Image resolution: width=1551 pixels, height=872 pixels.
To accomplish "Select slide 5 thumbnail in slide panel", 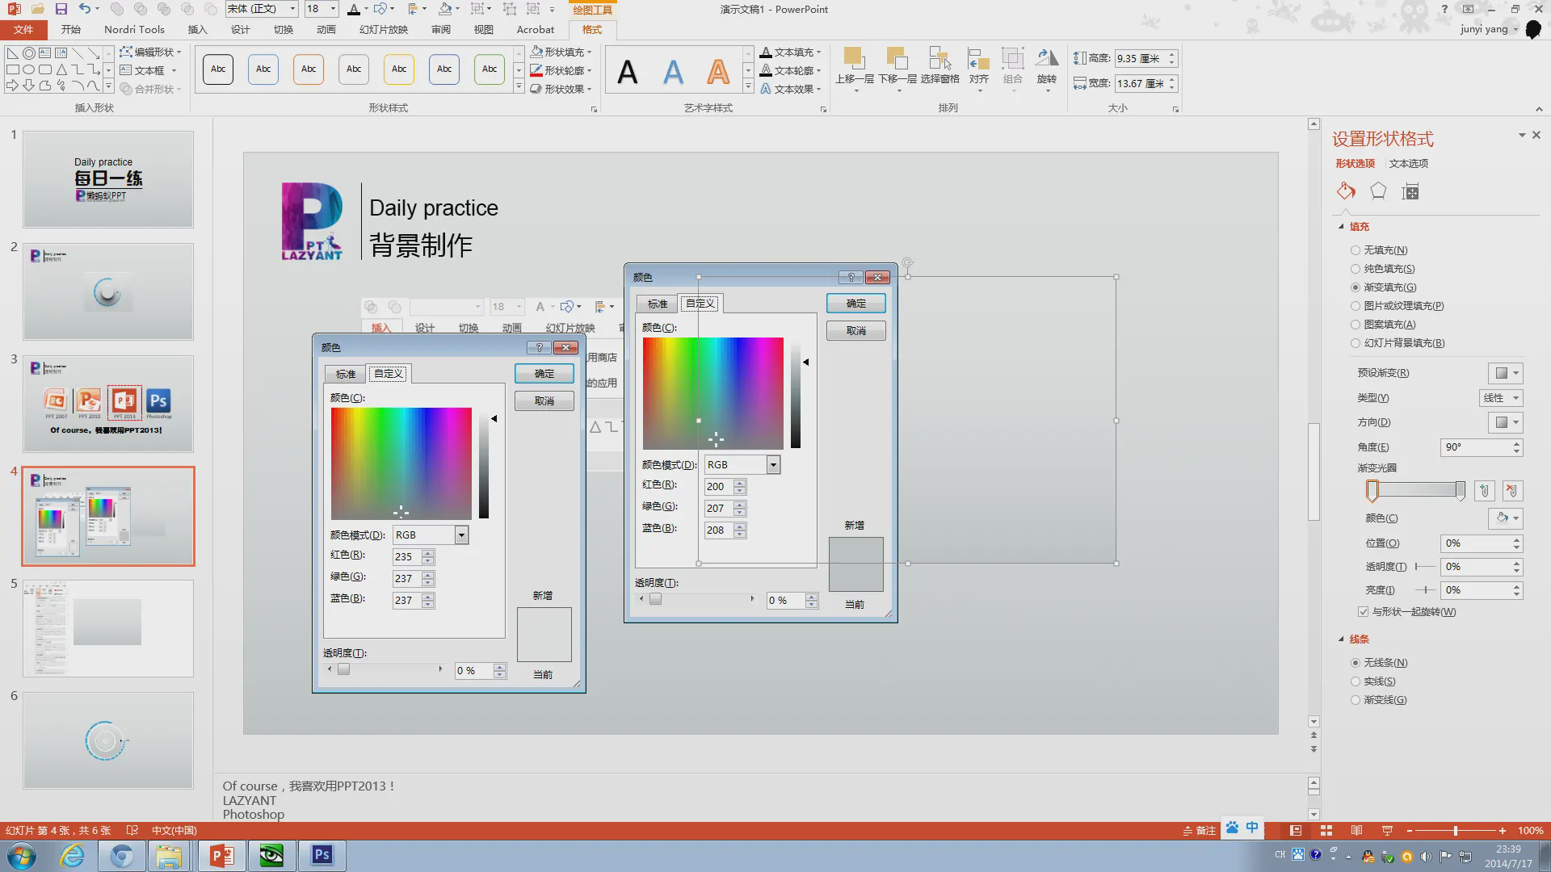I will click(108, 628).
